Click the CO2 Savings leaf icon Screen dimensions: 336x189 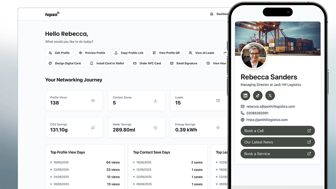[93, 128]
